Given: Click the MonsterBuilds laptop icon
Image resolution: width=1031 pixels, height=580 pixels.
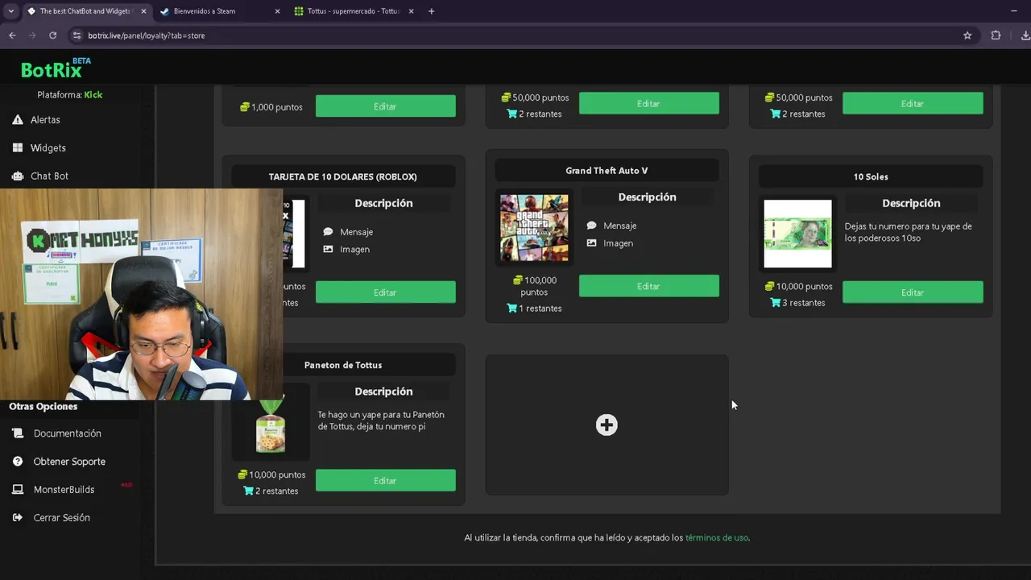Looking at the screenshot, I should (x=18, y=490).
